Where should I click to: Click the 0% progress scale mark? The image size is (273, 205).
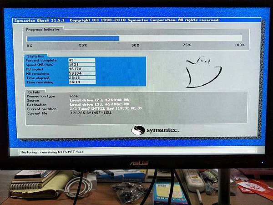(30, 46)
